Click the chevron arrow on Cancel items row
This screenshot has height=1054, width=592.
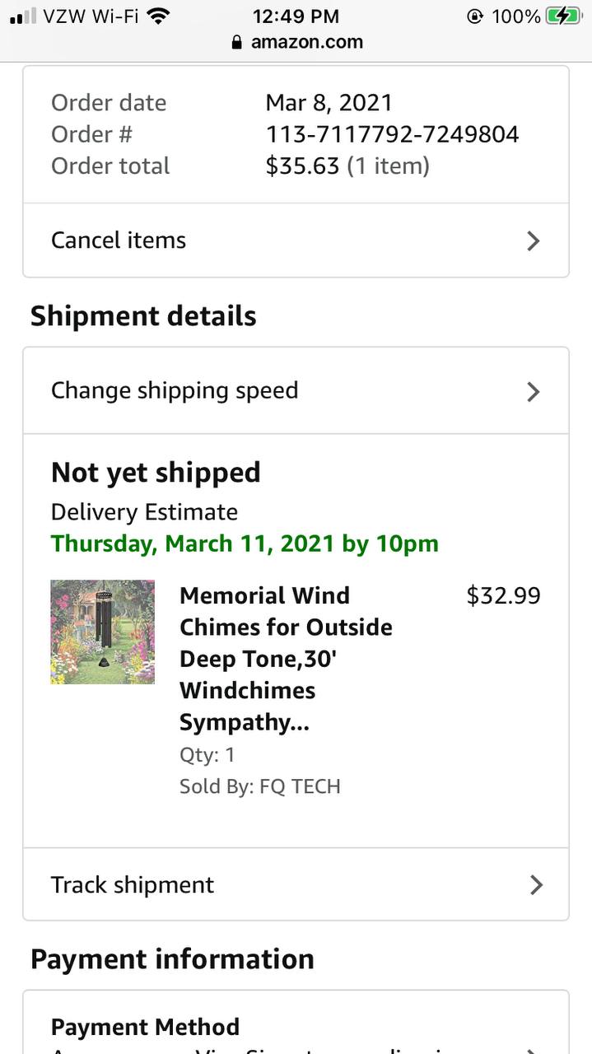pos(534,240)
